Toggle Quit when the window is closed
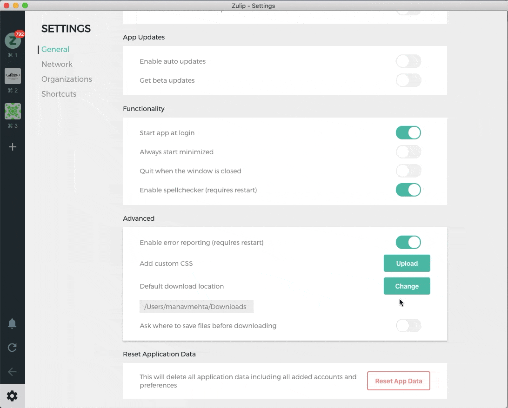 (x=408, y=171)
